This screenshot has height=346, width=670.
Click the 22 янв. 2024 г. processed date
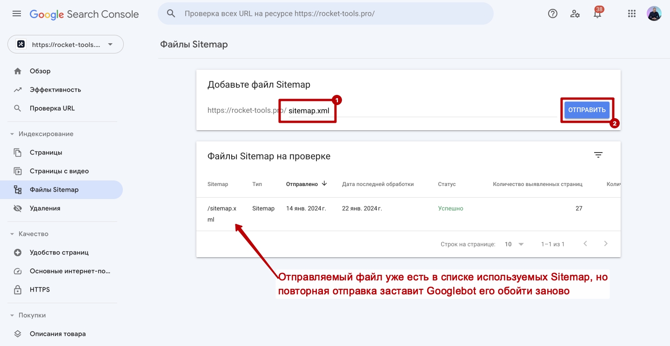[x=362, y=208]
